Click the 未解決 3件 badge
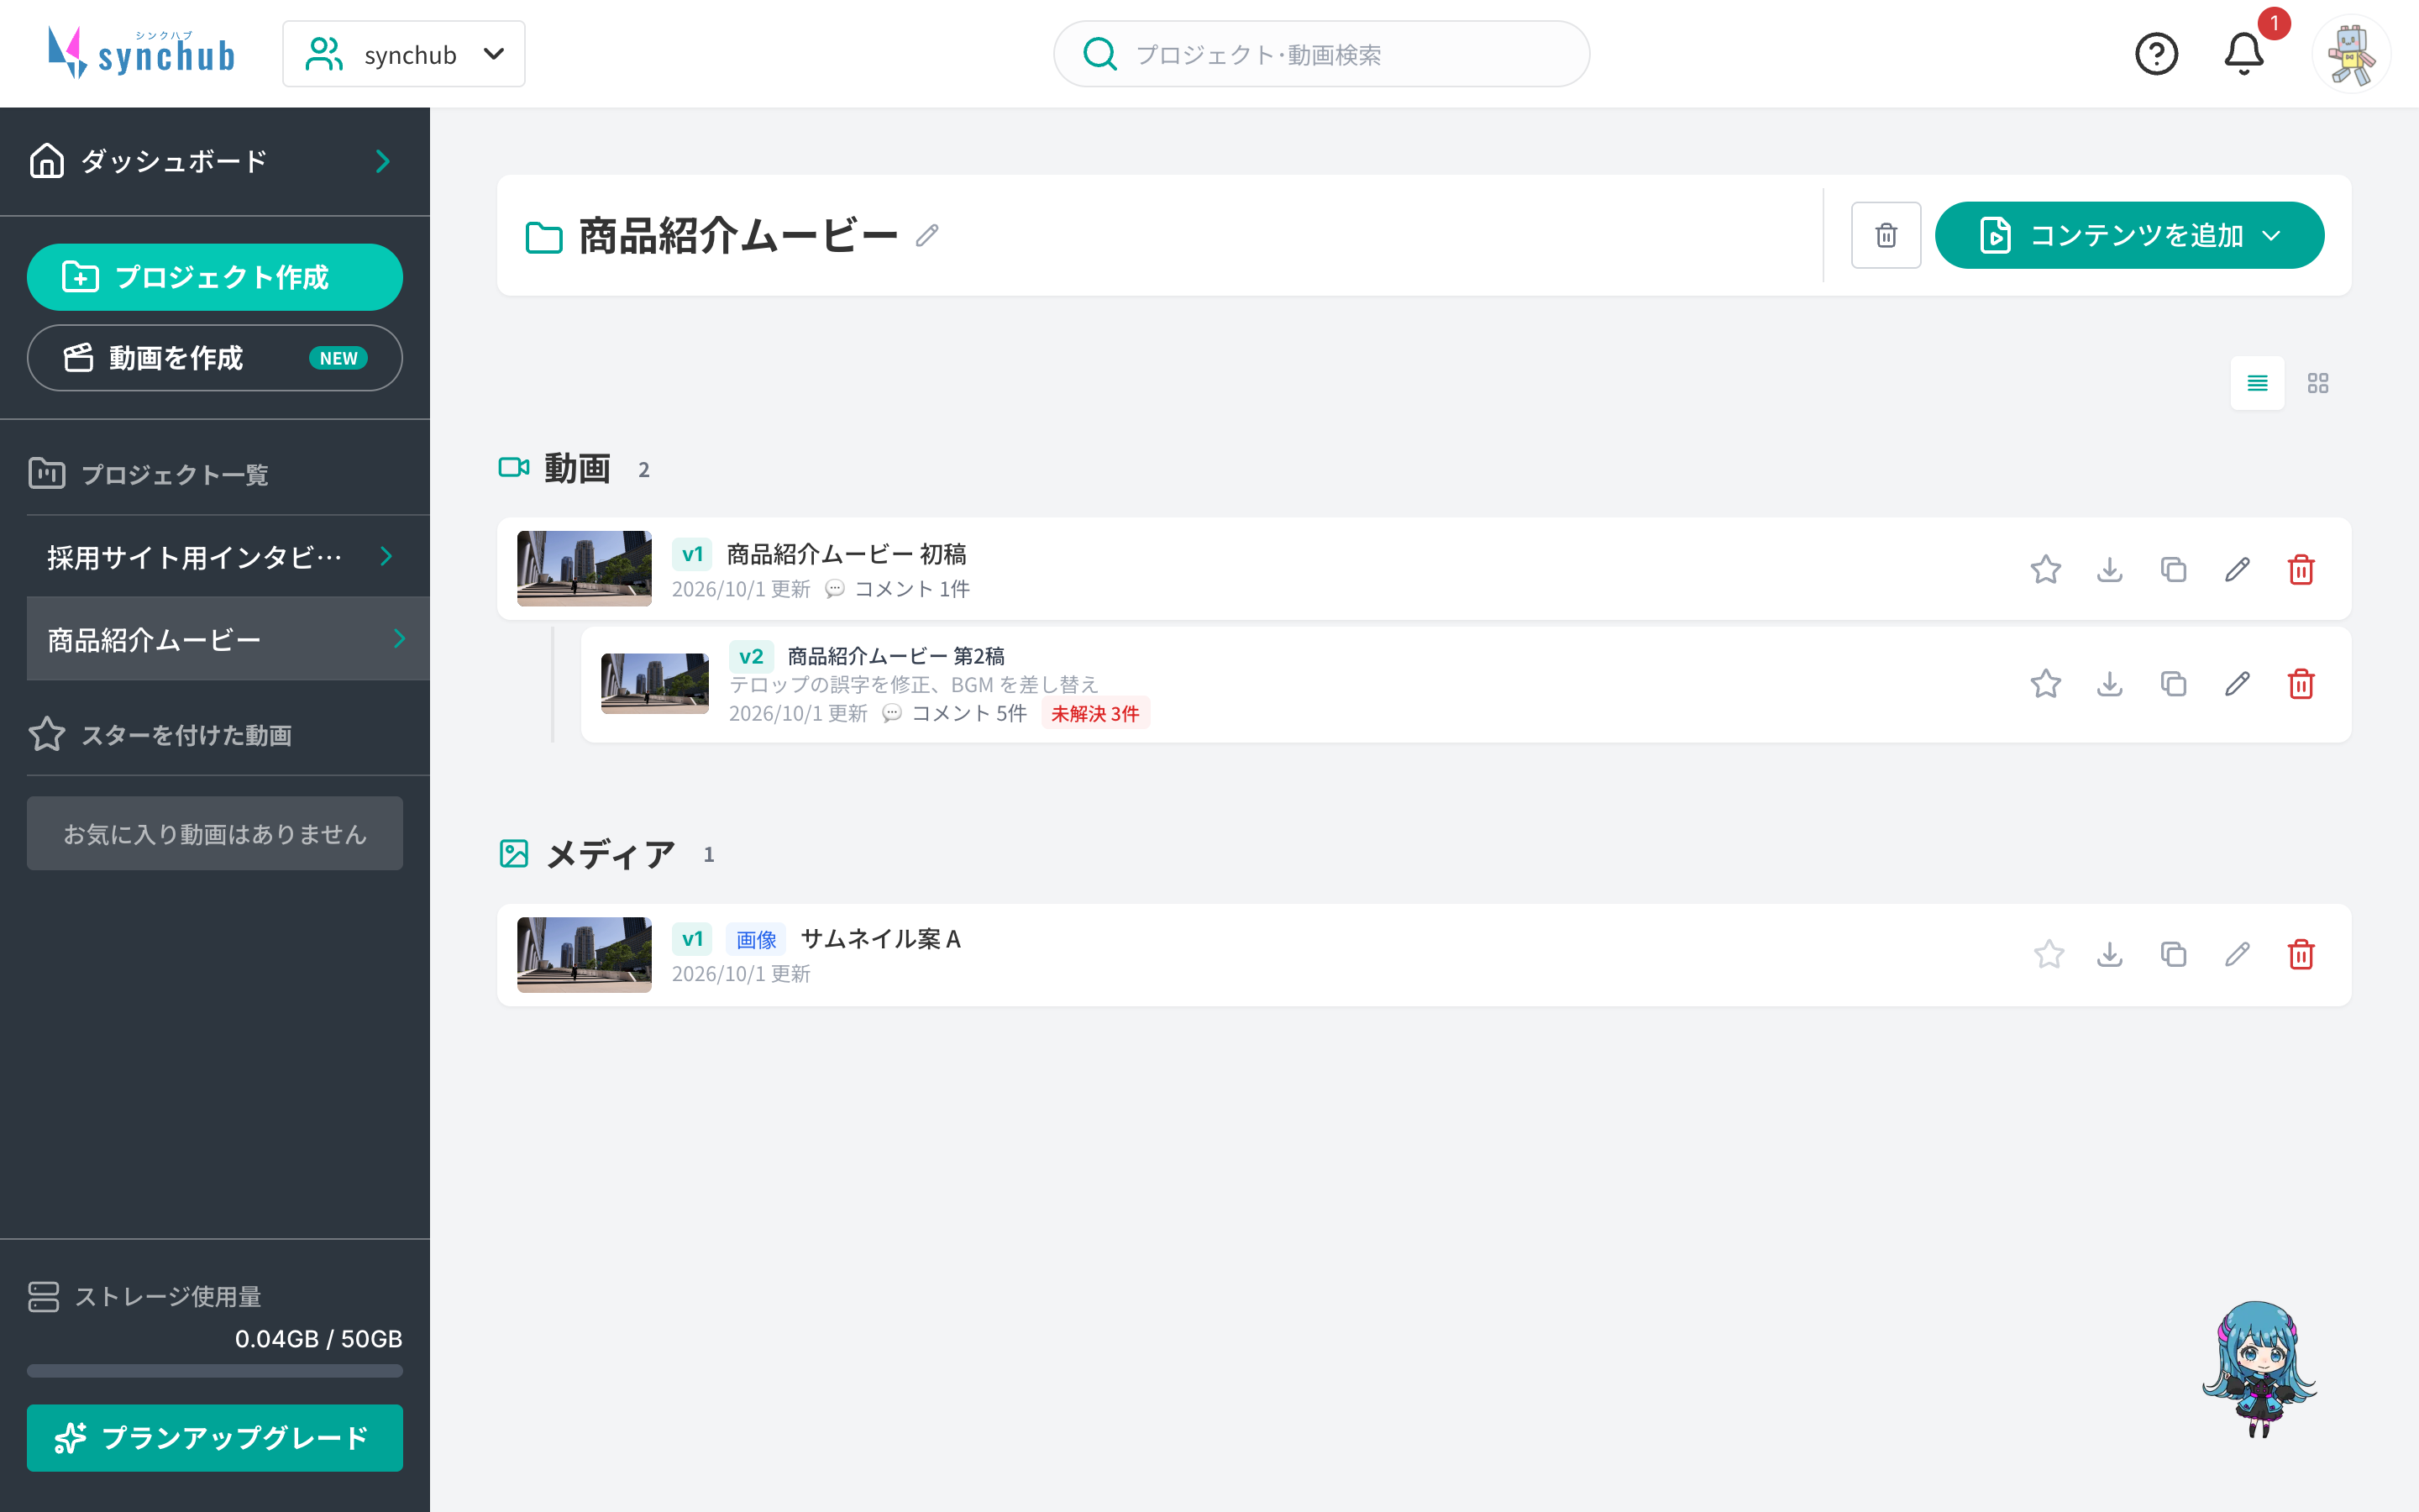Viewport: 2419px width, 1512px height. pyautogui.click(x=1095, y=713)
